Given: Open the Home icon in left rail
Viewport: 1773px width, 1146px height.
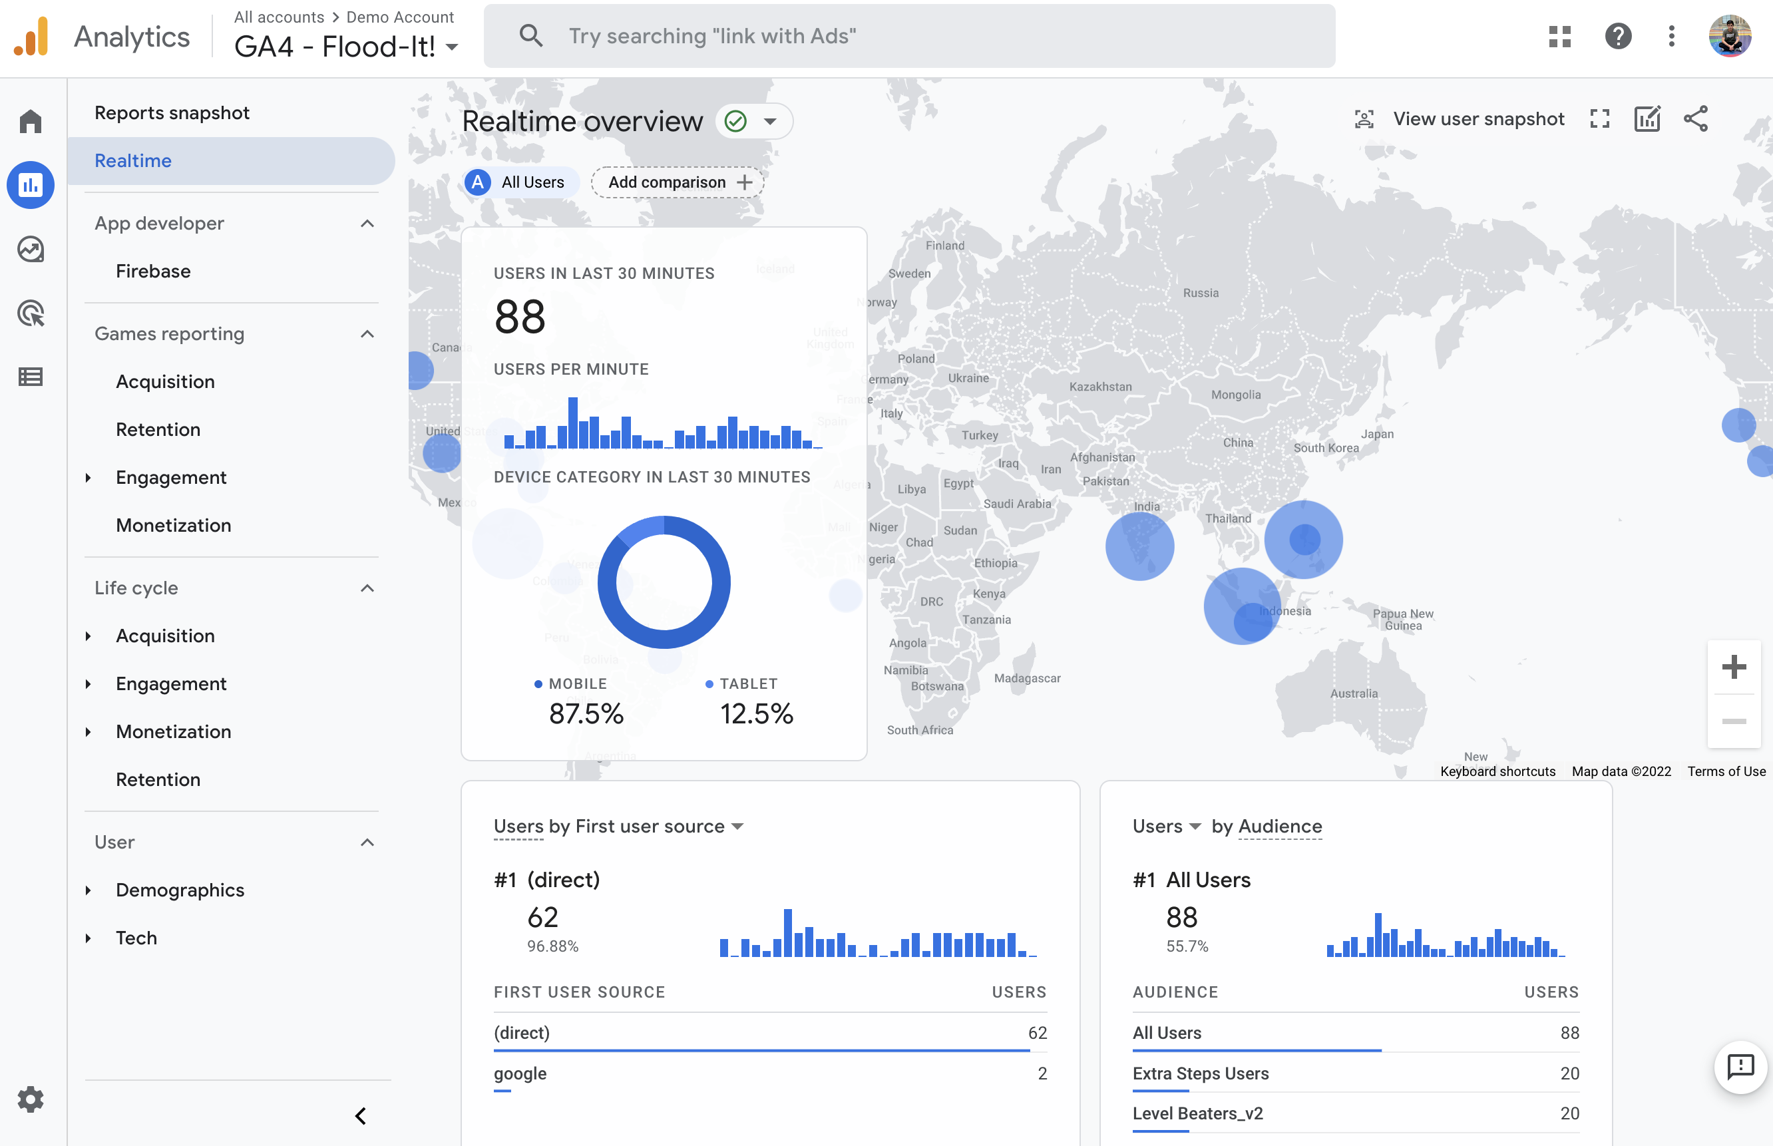Looking at the screenshot, I should [x=31, y=121].
